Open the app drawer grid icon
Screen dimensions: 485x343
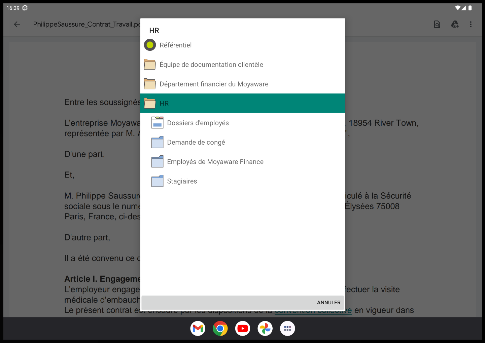pos(287,329)
